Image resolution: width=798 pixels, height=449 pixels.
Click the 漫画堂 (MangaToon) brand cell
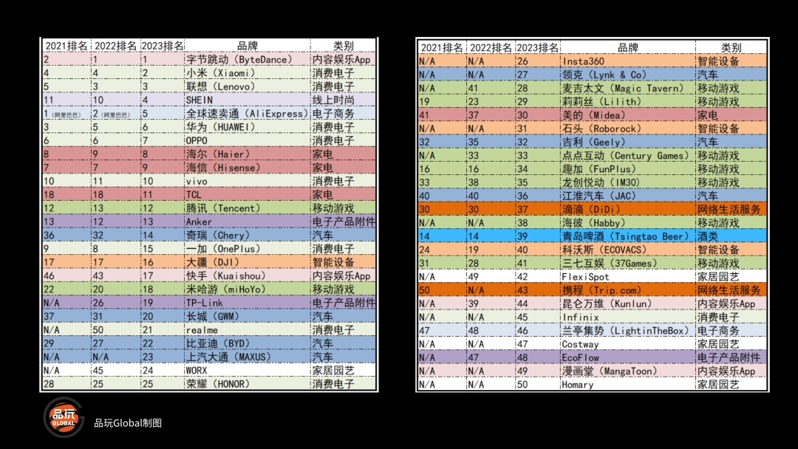[x=627, y=371]
